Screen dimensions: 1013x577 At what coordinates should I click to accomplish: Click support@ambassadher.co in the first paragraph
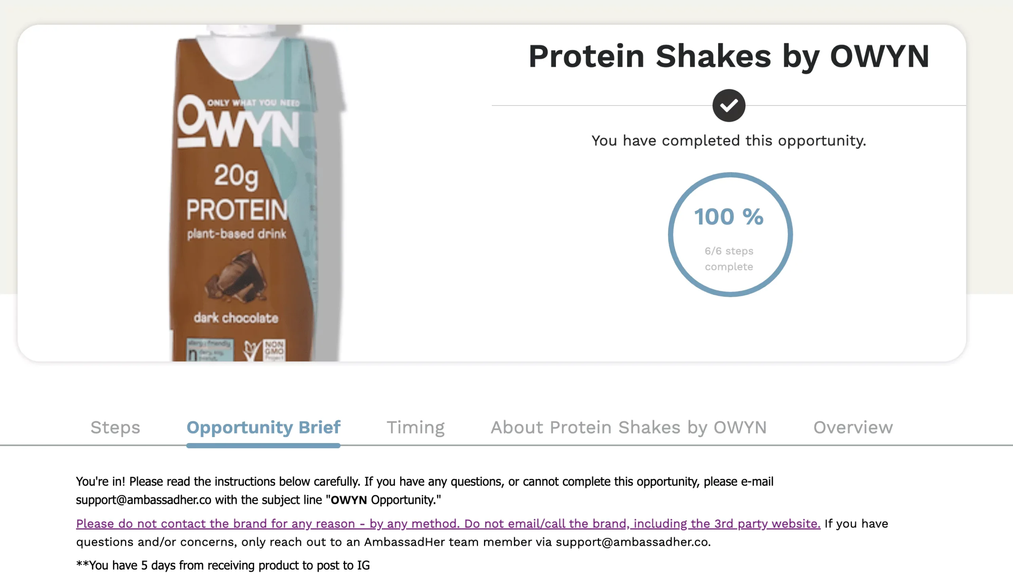(144, 500)
